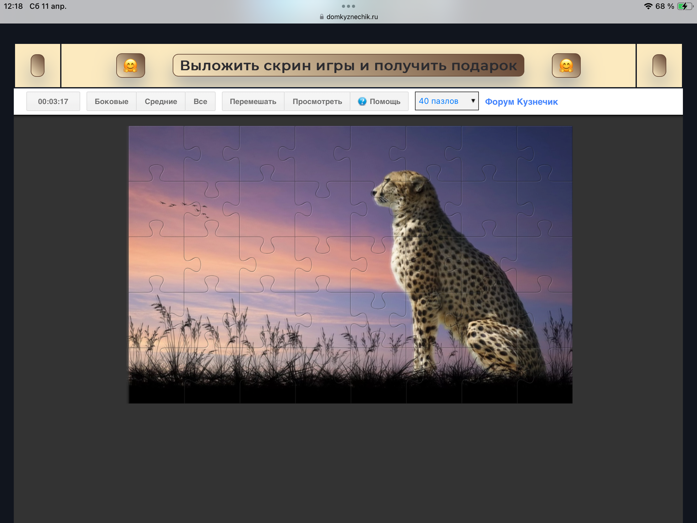This screenshot has width=697, height=523.
Task: Click the Выложить скрин игры banner
Action: 348,66
